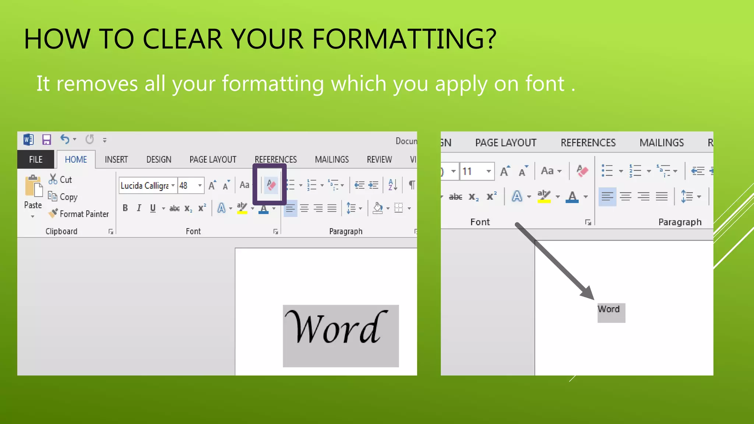Open the Clipboard pane launcher
This screenshot has height=424, width=754.
tap(110, 232)
